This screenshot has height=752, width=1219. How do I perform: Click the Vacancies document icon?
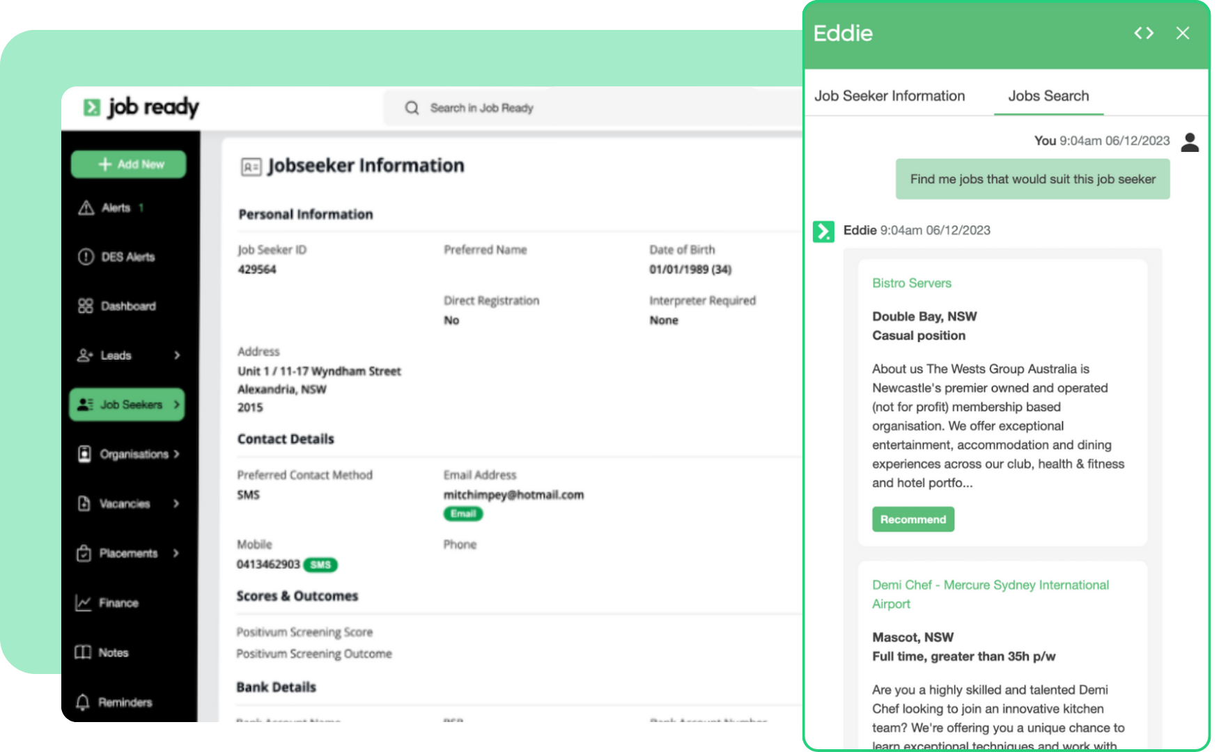[x=84, y=503]
